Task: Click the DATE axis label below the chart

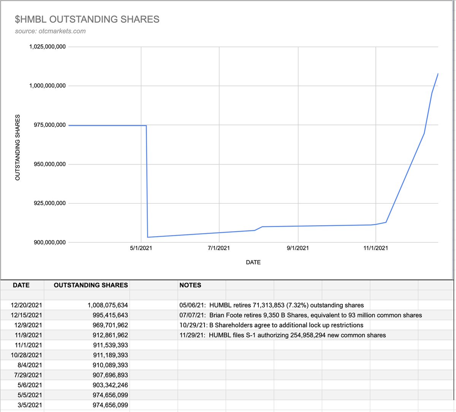Action: point(253,262)
